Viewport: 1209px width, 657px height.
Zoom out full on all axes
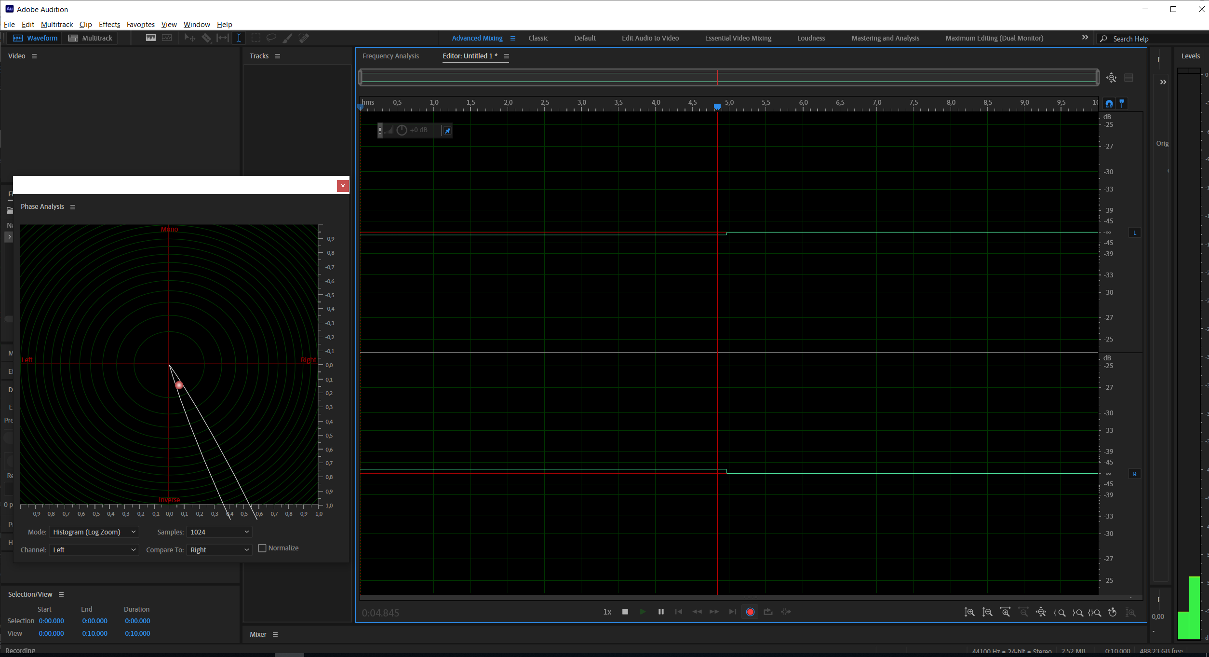[1041, 612]
